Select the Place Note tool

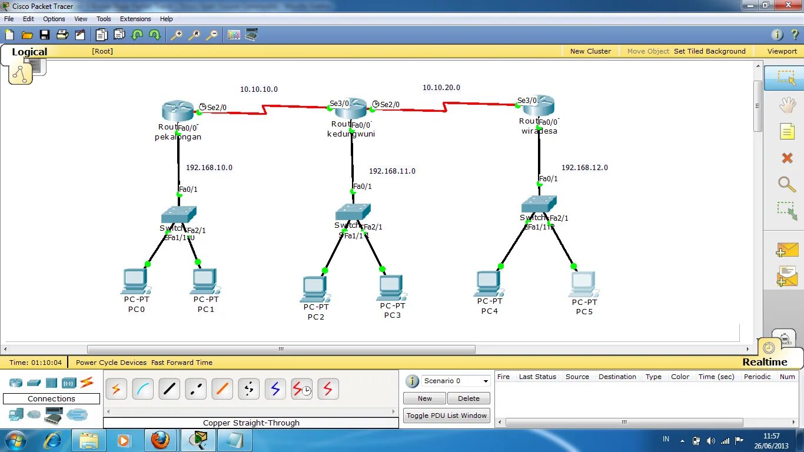click(787, 131)
